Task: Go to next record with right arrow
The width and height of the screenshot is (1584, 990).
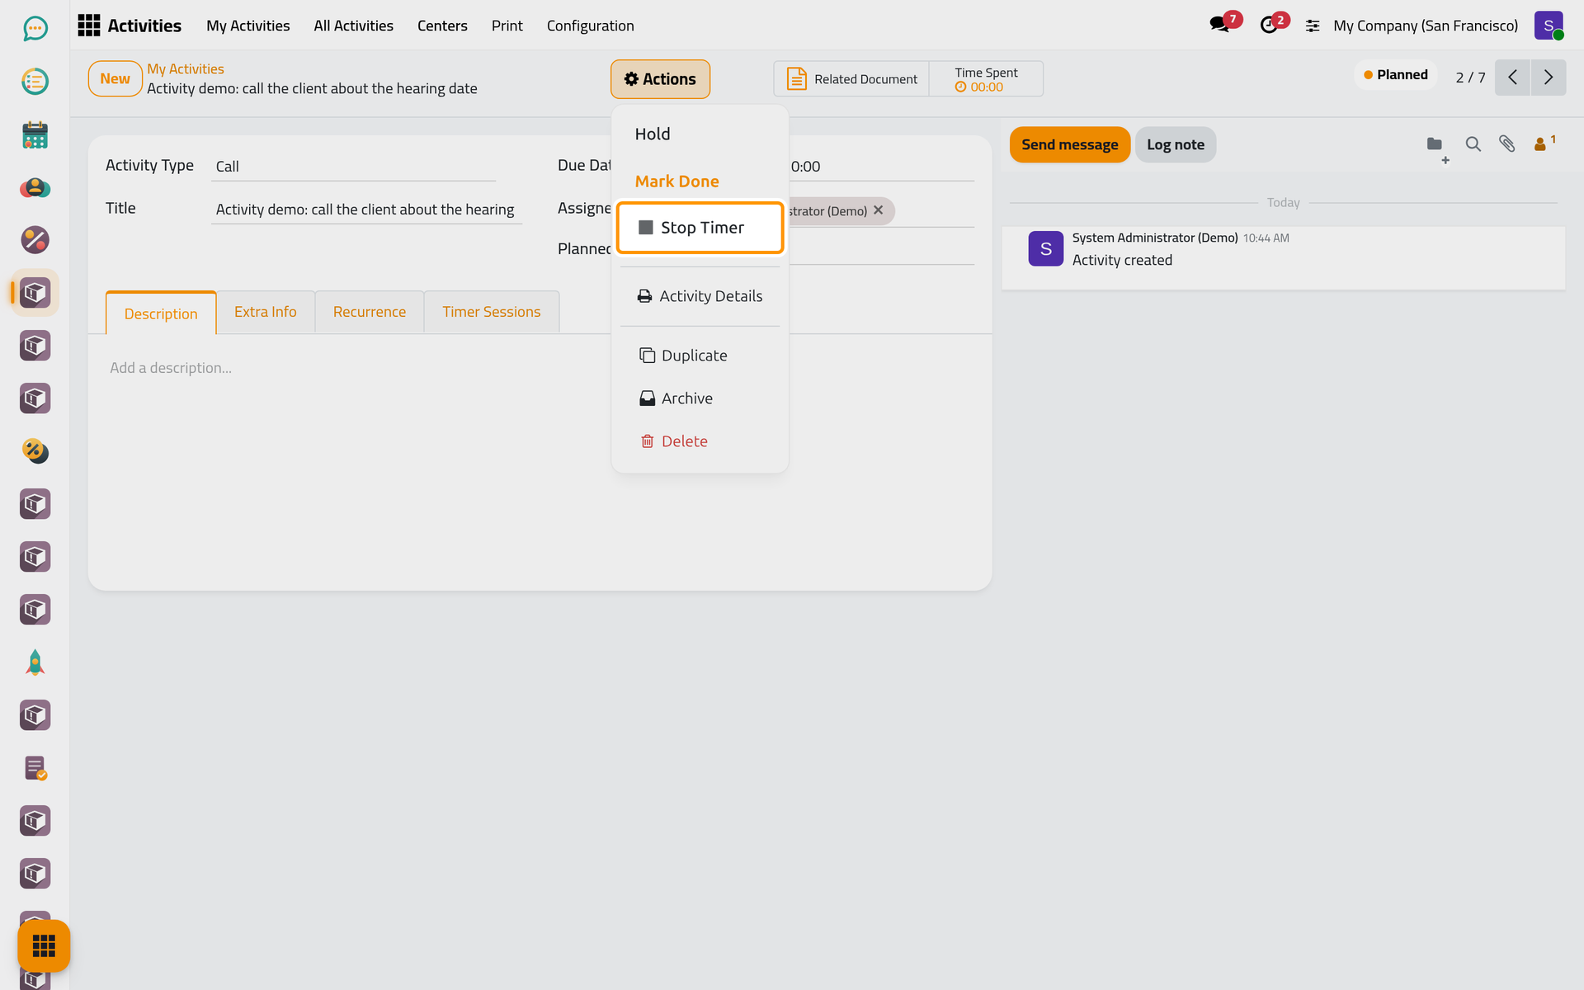Action: coord(1548,78)
